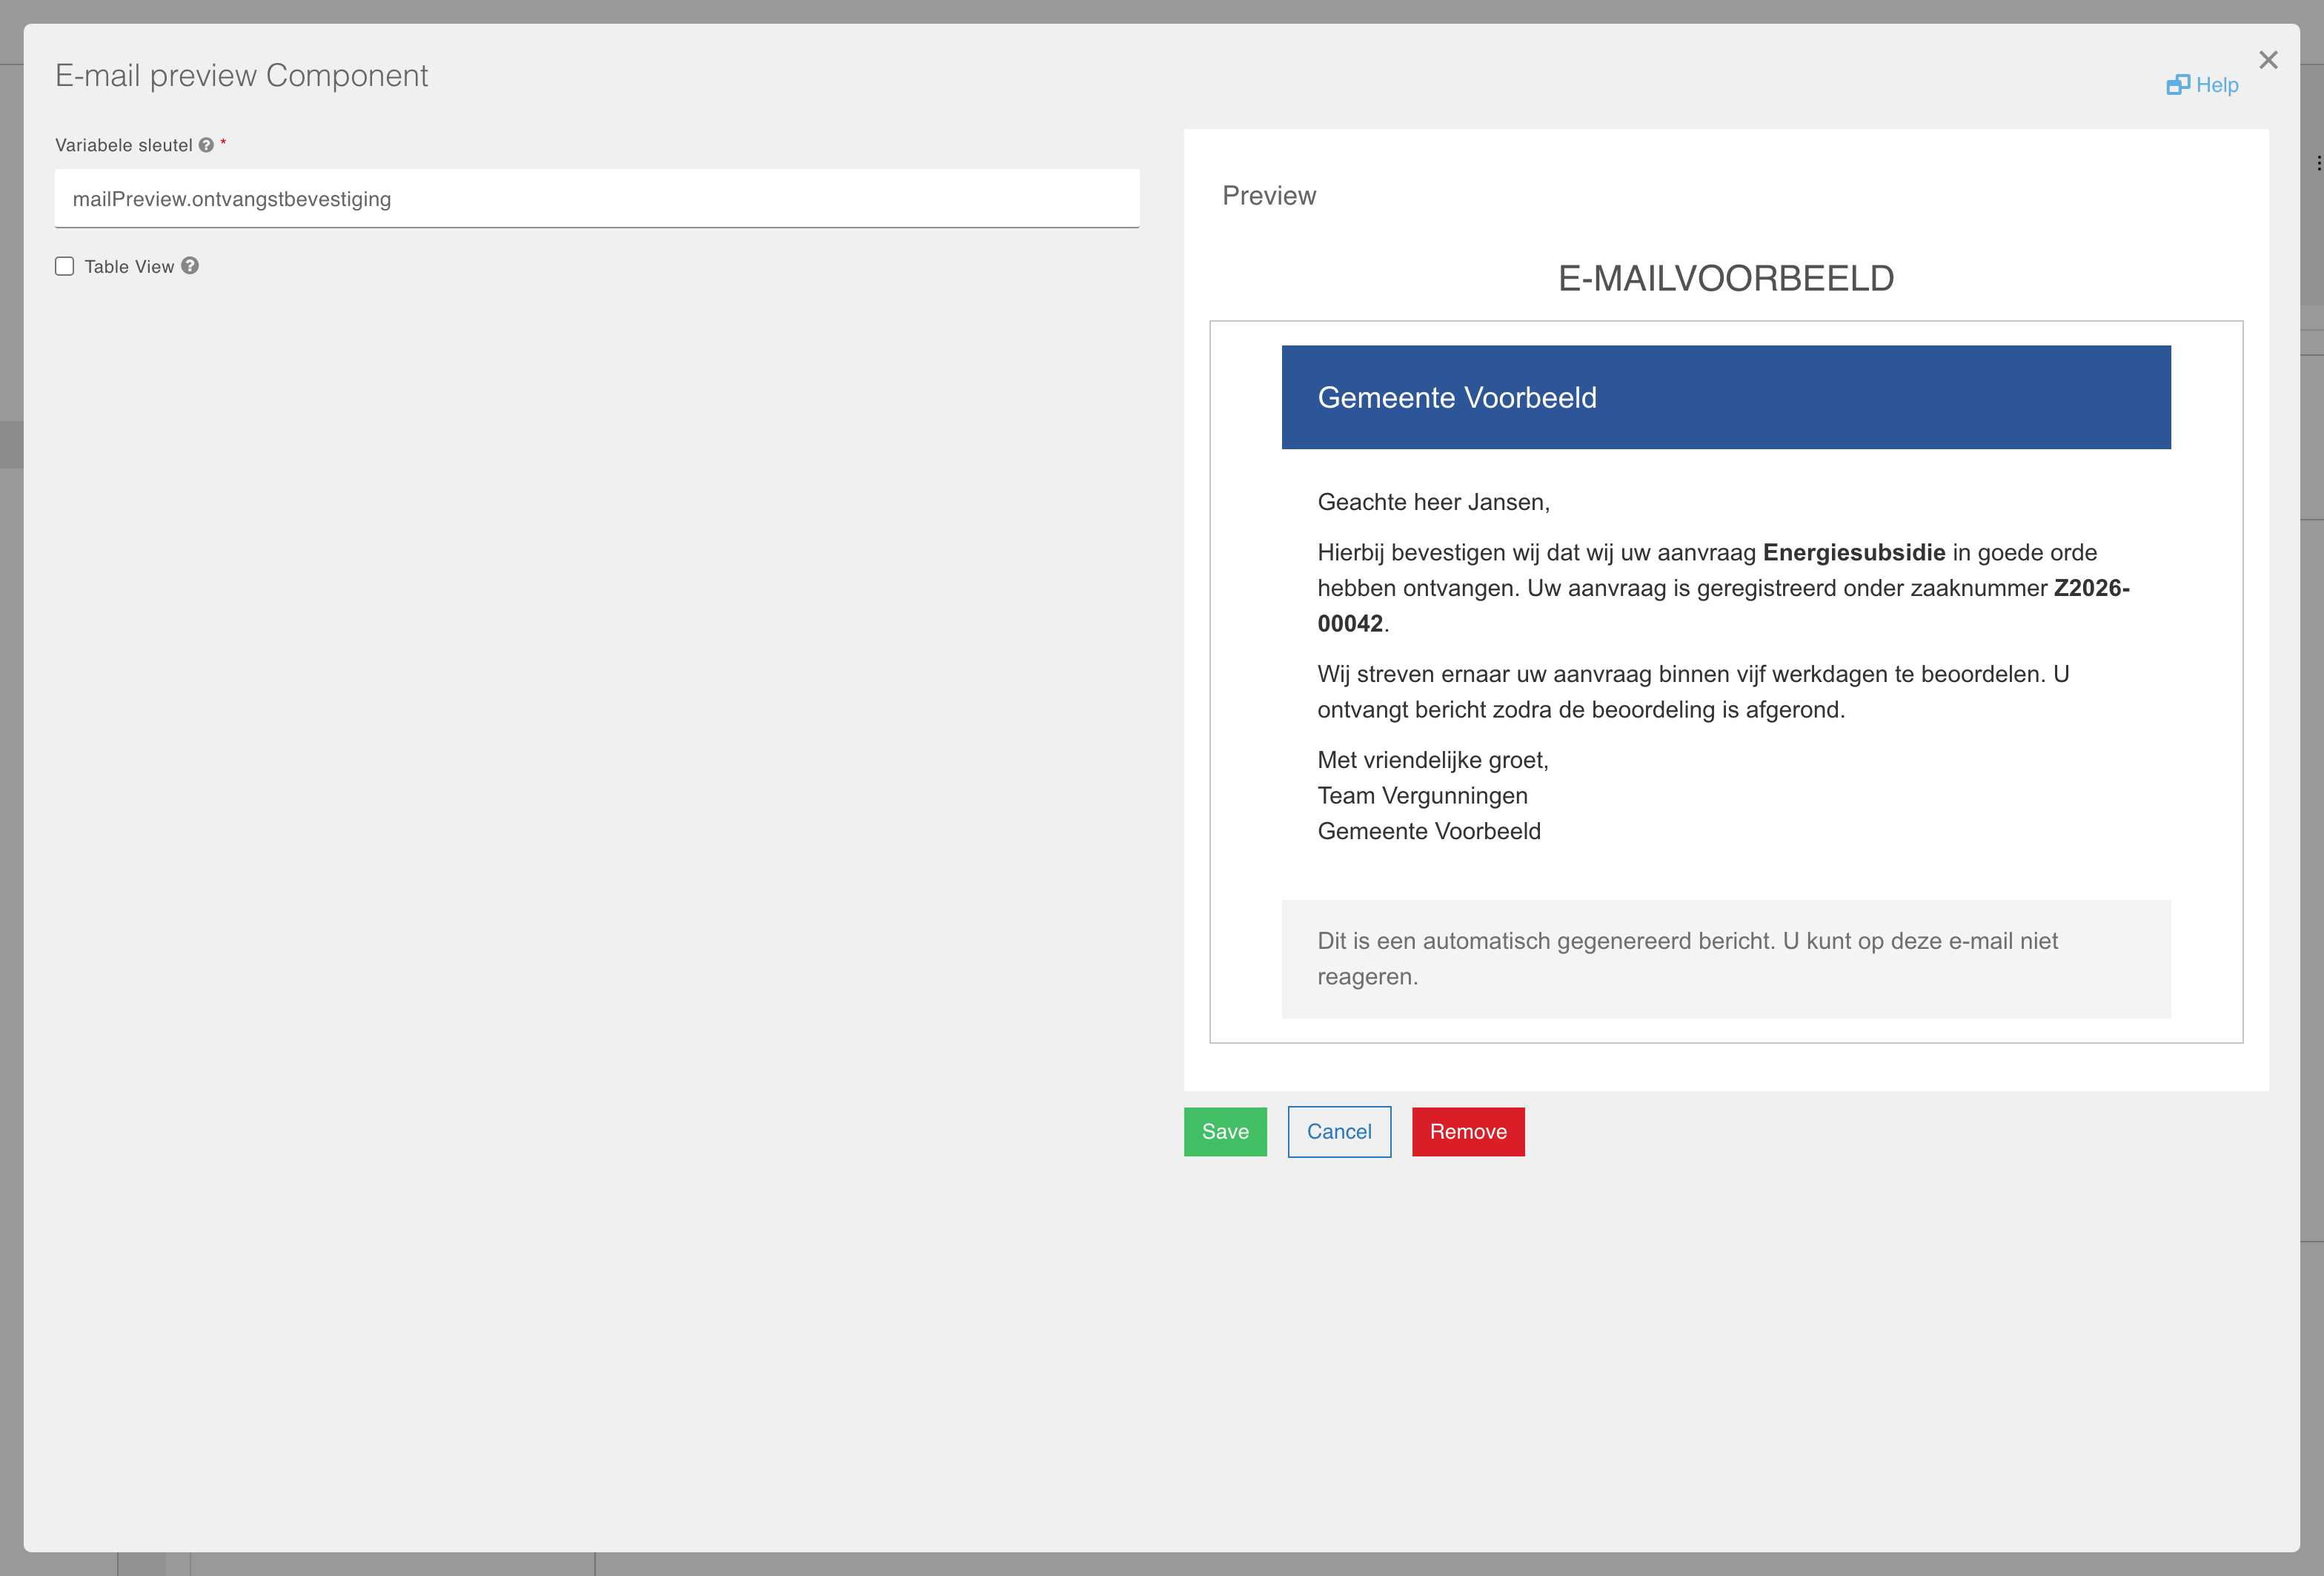Click the Variabele sleutel label
Image resolution: width=2324 pixels, height=1576 pixels.
tap(124, 145)
